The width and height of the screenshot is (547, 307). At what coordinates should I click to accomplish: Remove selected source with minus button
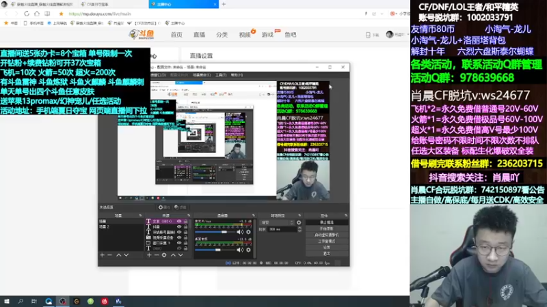157,255
